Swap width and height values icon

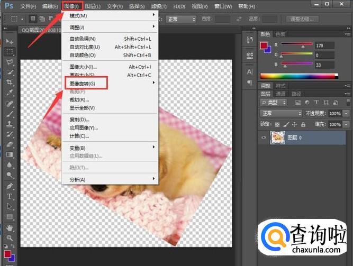click(x=239, y=19)
